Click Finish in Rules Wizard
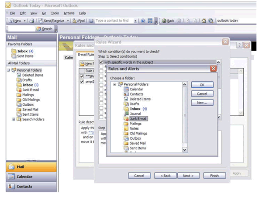The image size is (262, 200). pyautogui.click(x=214, y=176)
